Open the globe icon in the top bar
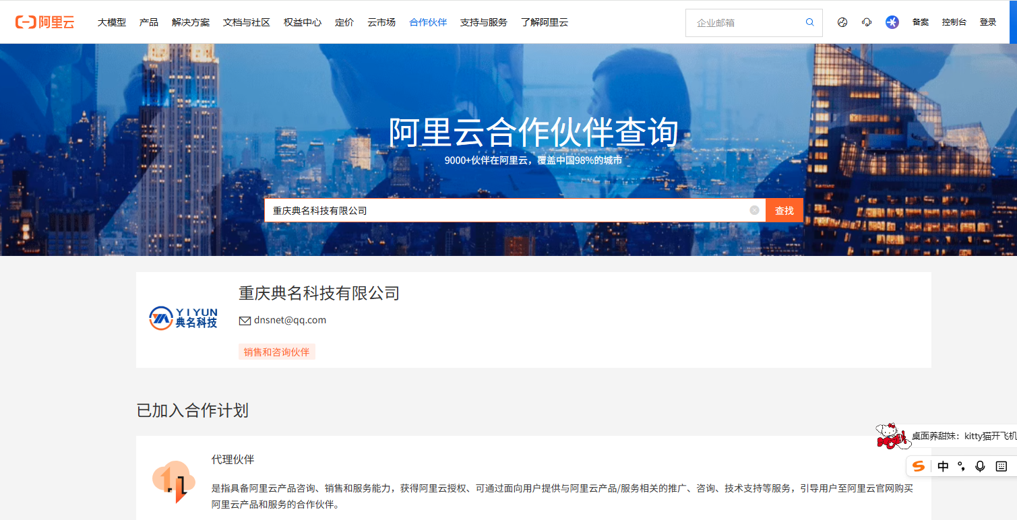This screenshot has width=1017, height=520. 842,22
